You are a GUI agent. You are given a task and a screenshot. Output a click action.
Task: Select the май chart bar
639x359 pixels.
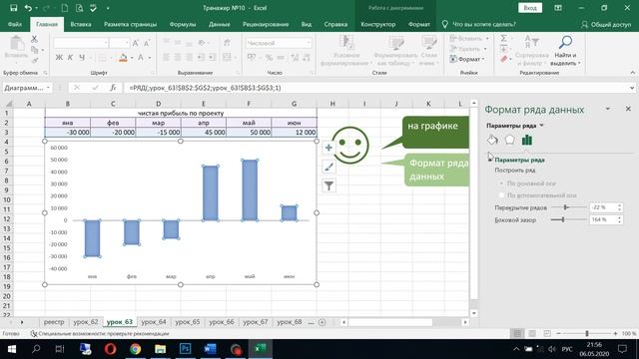coord(250,190)
